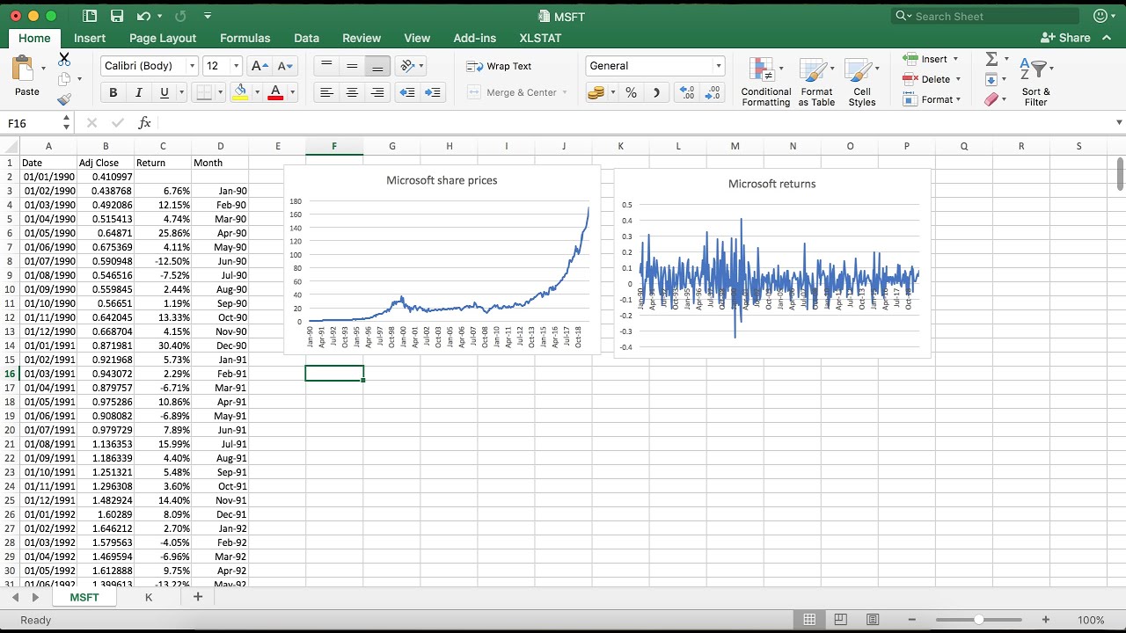Viewport: 1126px width, 633px height.
Task: Open Conditional Formatting
Action: (x=765, y=83)
